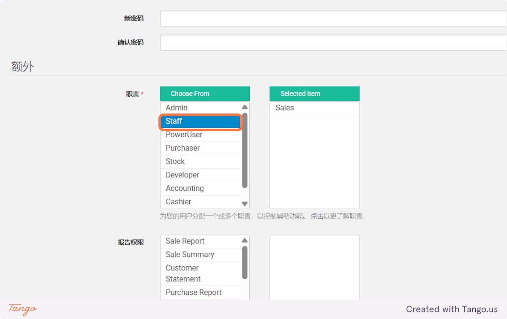Click the report list scroll-up arrow

pos(245,241)
